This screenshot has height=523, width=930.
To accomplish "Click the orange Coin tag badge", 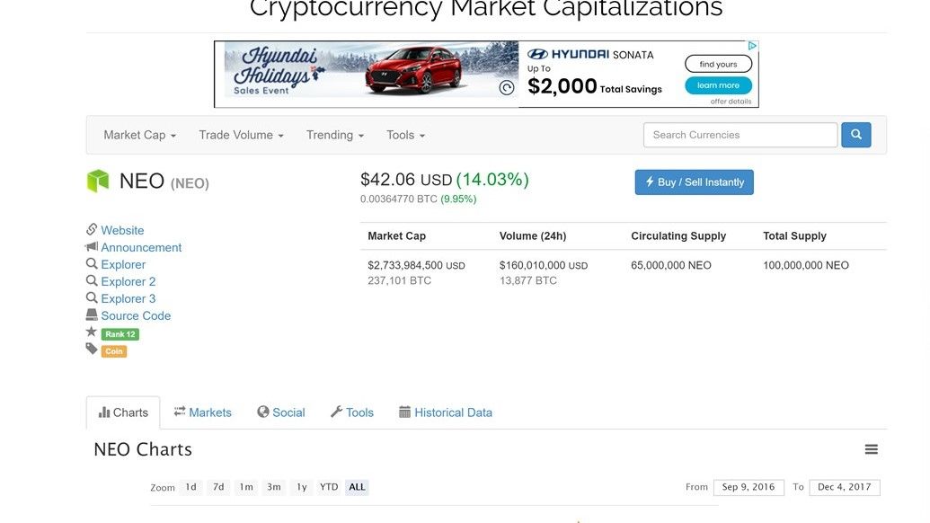I will coord(114,351).
